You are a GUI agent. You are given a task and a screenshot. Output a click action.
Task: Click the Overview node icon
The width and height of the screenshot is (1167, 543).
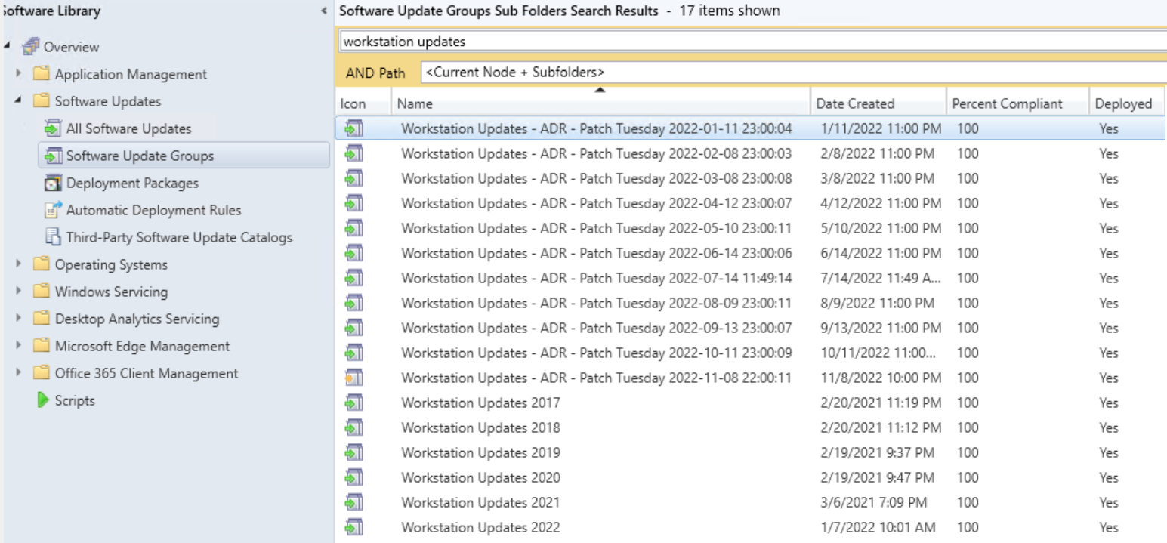(30, 47)
